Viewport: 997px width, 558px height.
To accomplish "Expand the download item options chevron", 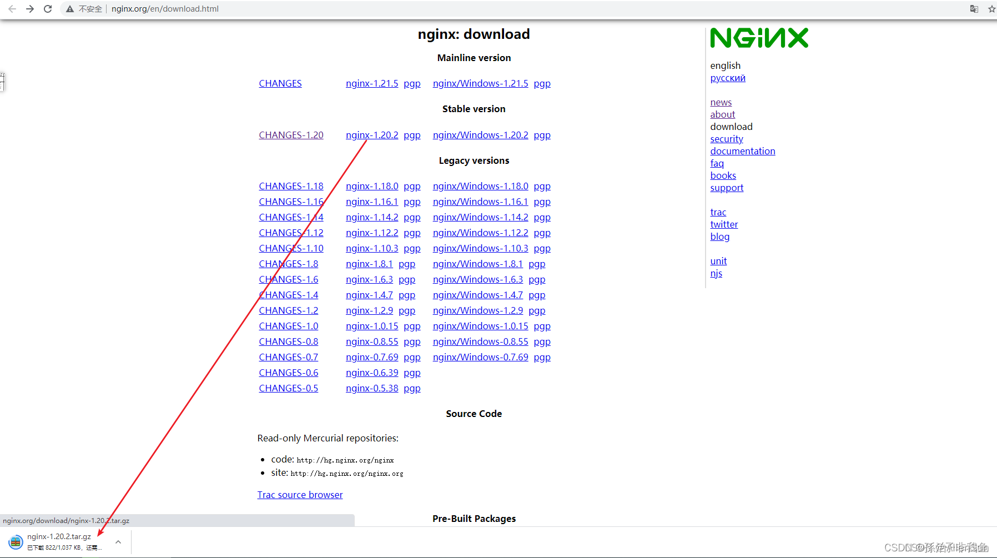I will pos(118,542).
